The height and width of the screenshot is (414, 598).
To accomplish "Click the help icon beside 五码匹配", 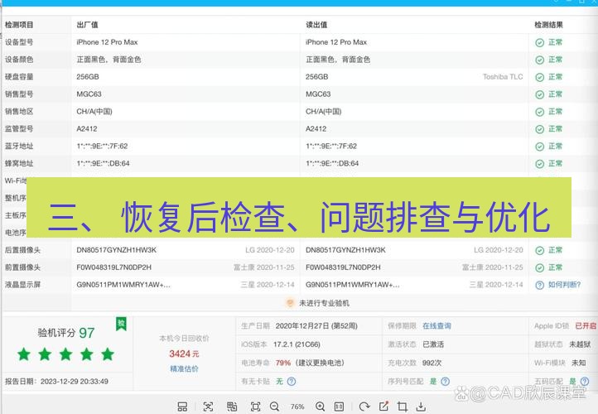I will (x=584, y=381).
